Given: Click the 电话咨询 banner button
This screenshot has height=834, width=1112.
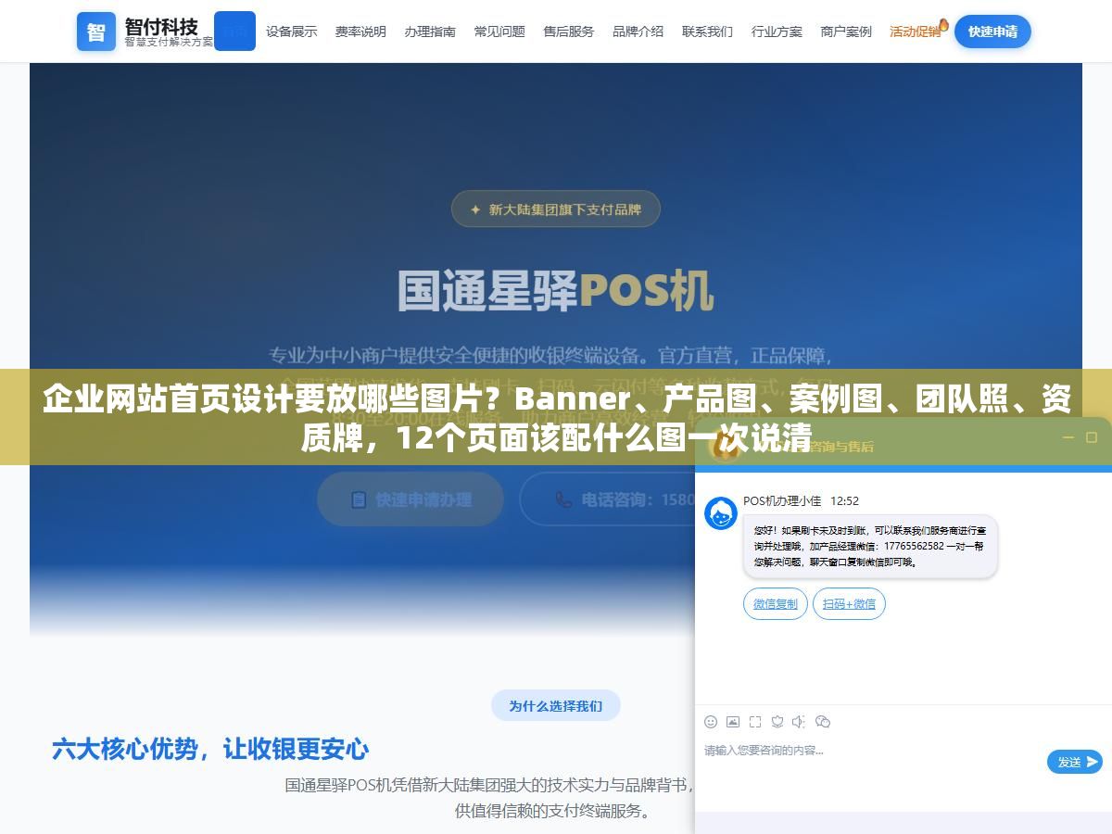Looking at the screenshot, I should pos(607,499).
